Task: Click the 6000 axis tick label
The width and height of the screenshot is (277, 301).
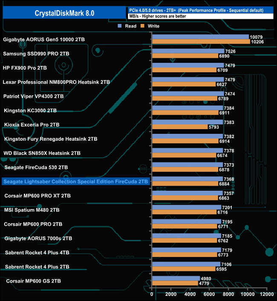Action: tap(209, 294)
